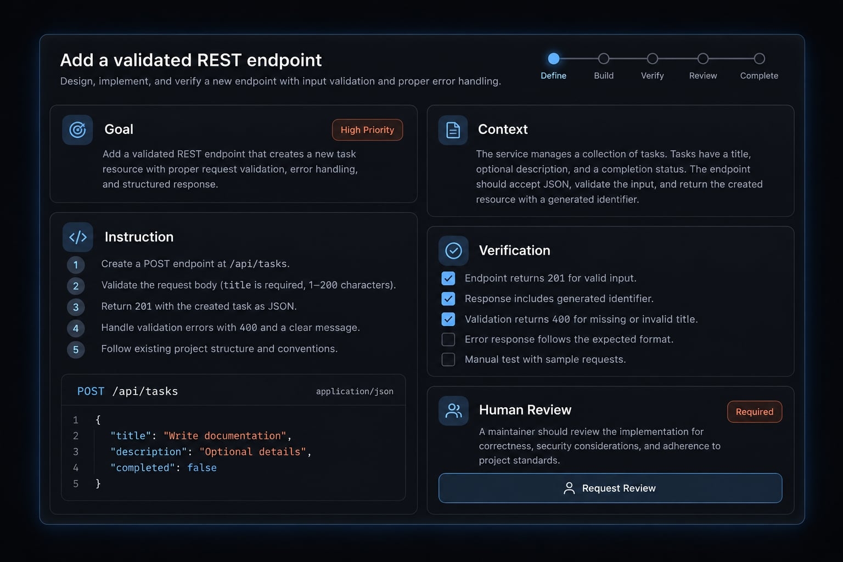Click the '/api/tasks' path in code header
This screenshot has height=562, width=843.
click(145, 391)
